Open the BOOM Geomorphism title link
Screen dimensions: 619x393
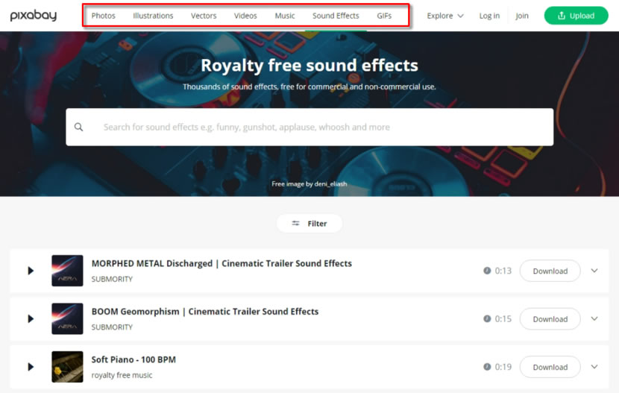coord(205,311)
